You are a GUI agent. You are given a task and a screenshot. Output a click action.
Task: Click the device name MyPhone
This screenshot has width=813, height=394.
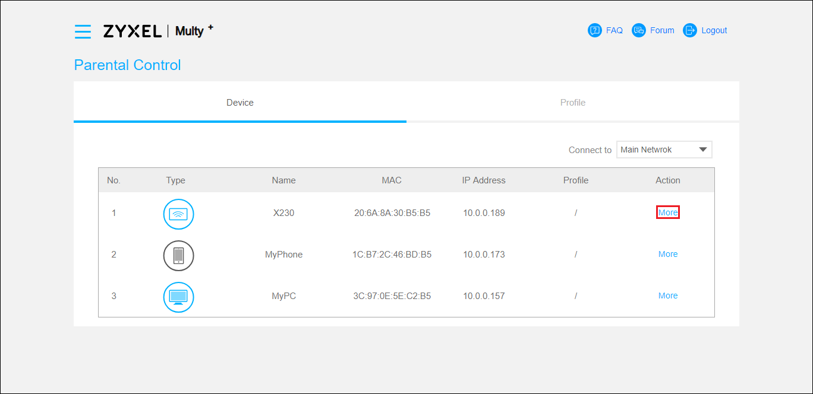283,254
